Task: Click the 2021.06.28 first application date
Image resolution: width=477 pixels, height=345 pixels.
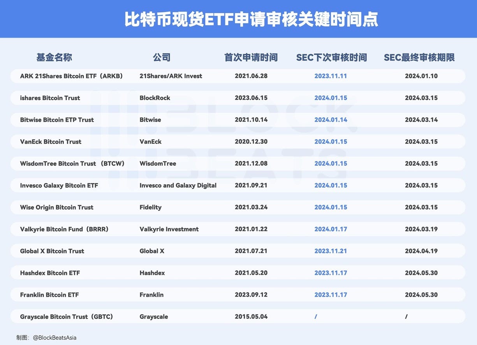Action: (251, 76)
